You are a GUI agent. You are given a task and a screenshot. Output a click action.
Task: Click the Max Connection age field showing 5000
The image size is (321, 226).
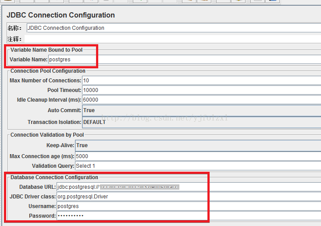198,156
